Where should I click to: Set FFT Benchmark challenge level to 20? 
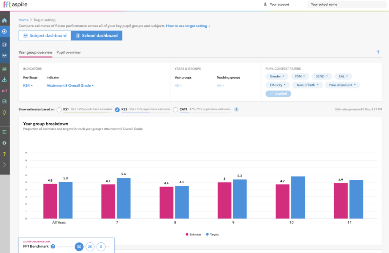tap(90, 247)
